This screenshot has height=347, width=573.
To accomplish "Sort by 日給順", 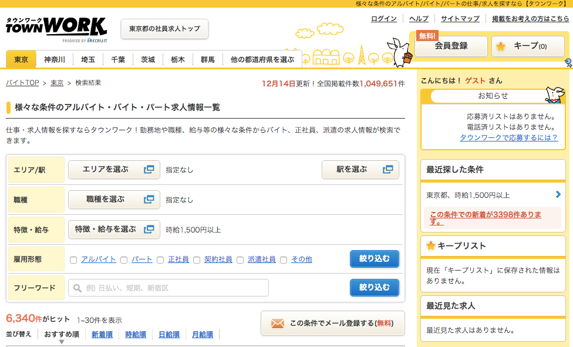I will click(x=169, y=334).
